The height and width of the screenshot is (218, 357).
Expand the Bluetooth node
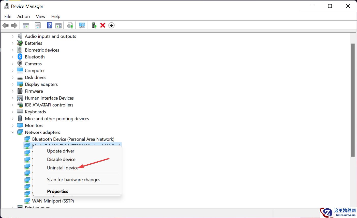pyautogui.click(x=13, y=57)
